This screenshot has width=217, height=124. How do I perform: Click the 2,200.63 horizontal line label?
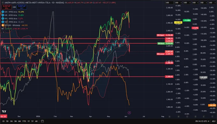point(169,77)
